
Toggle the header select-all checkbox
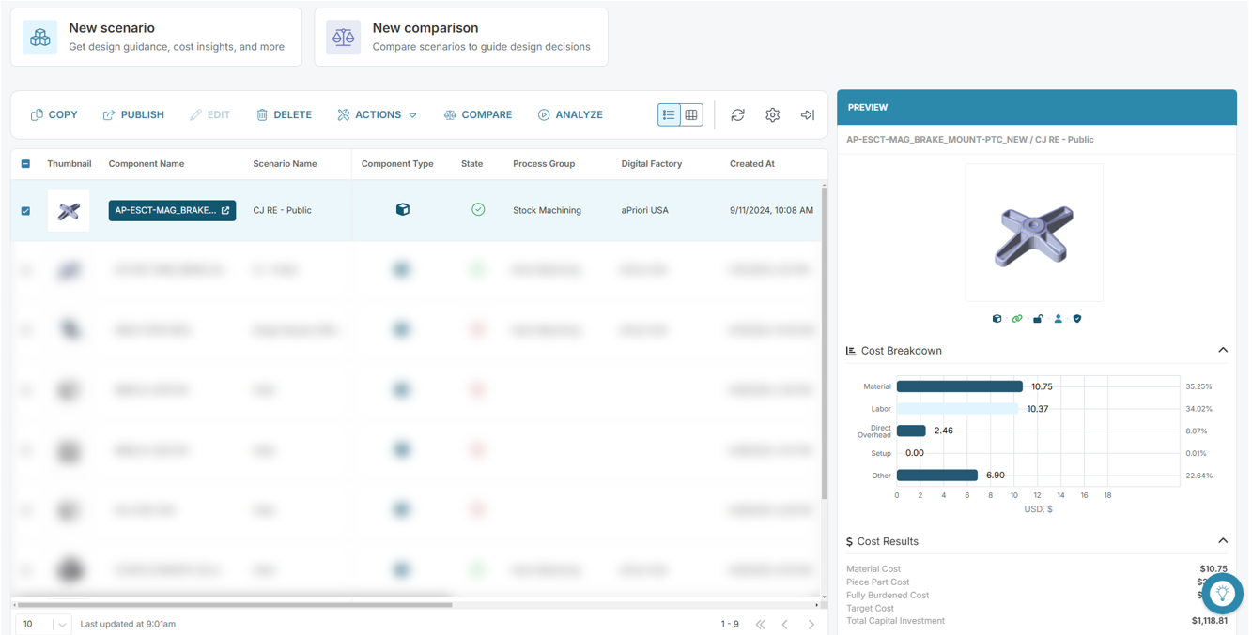pyautogui.click(x=25, y=164)
